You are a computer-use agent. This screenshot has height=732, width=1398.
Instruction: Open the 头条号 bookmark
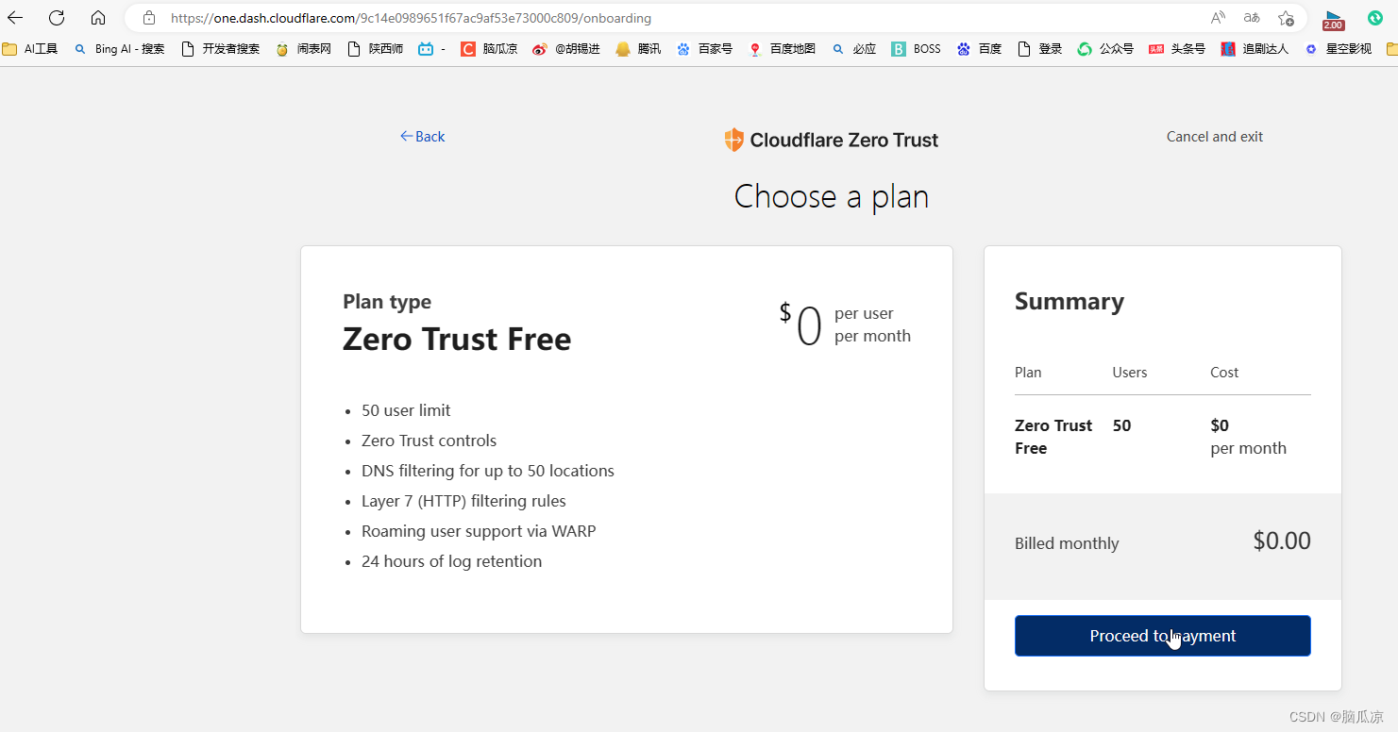(x=1177, y=49)
